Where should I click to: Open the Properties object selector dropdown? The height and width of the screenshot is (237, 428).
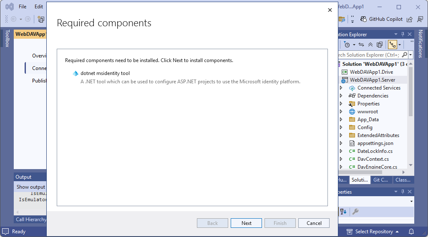(x=411, y=201)
